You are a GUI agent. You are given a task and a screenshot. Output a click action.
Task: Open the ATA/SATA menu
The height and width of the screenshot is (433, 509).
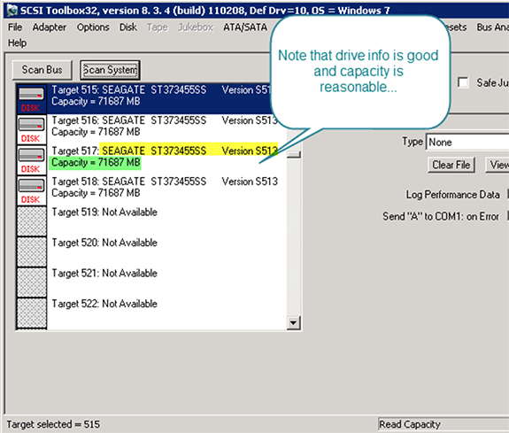(245, 27)
